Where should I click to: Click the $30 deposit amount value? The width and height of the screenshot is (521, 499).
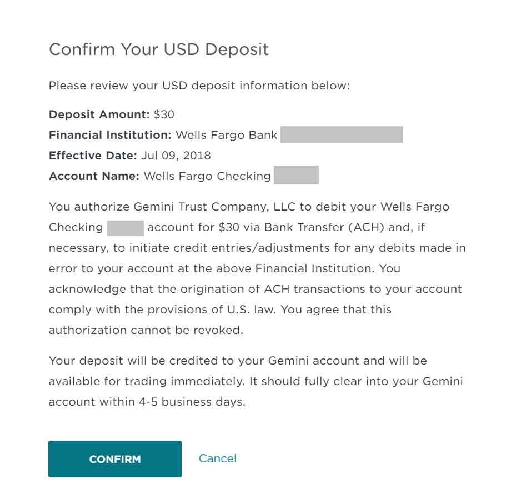164,115
